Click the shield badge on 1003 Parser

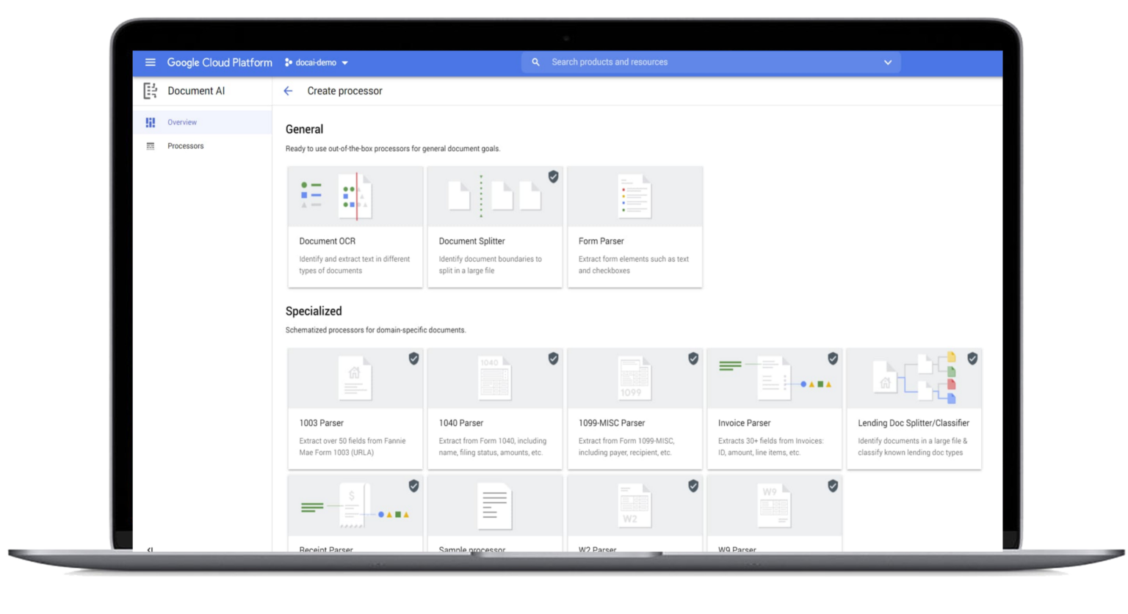pos(414,359)
